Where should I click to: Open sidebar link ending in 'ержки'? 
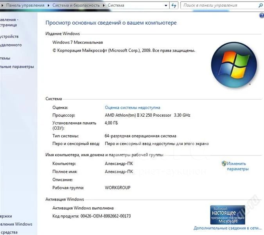point(6,216)
